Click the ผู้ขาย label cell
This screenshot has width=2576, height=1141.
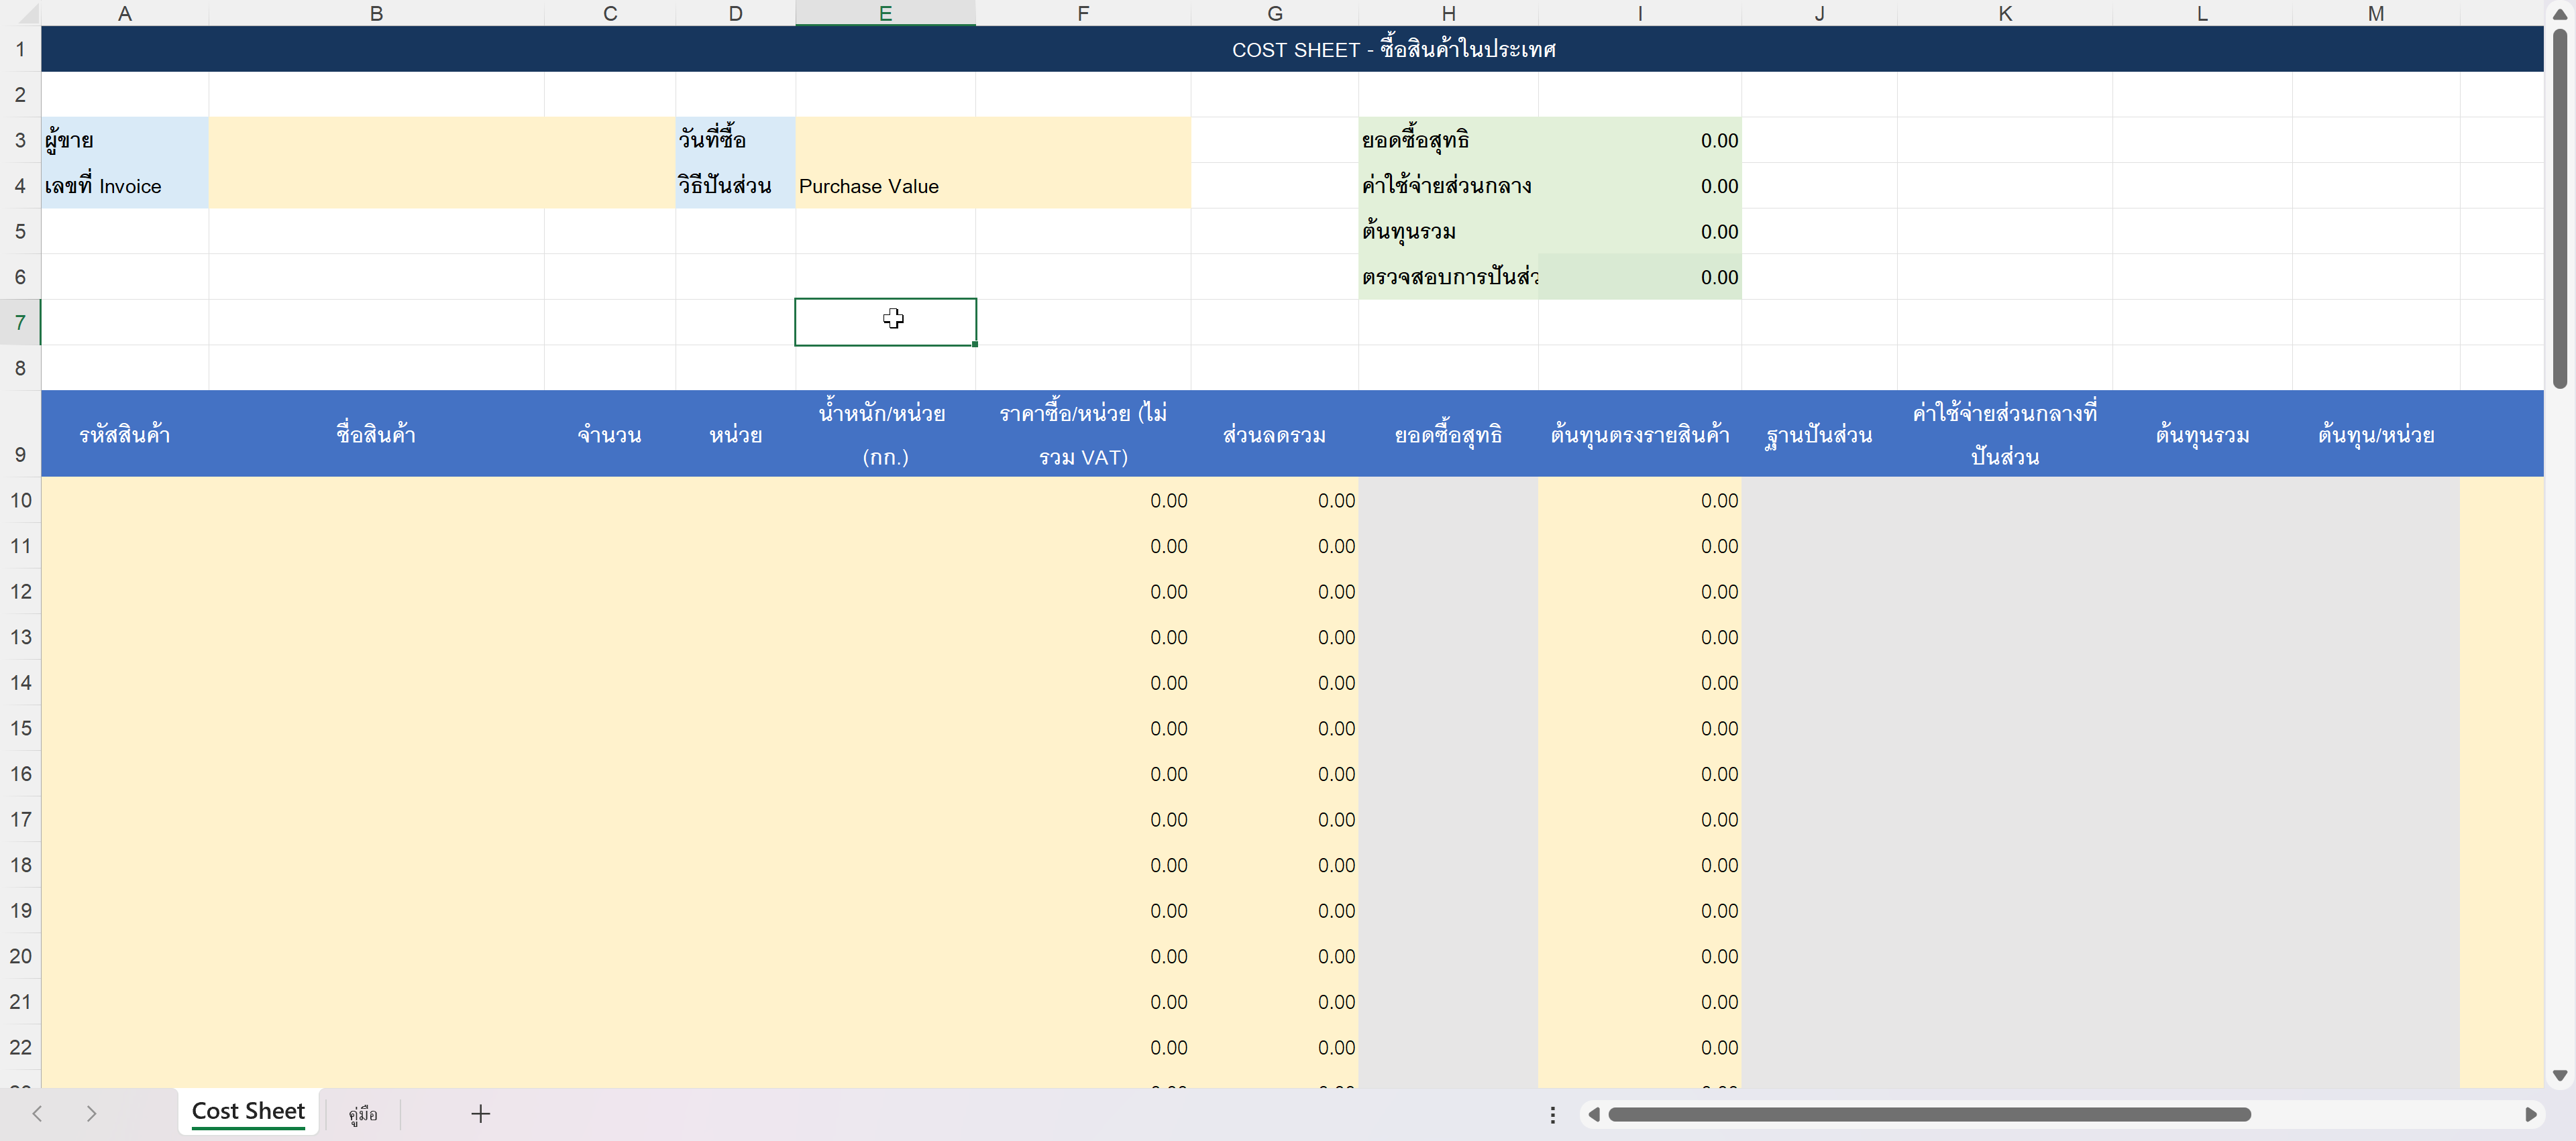coord(125,140)
